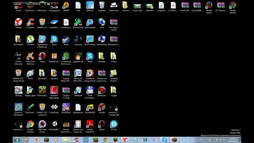Screen dimensions: 254x143
Task: Open the AMCap shortcut
Action: click(x=19, y=91)
